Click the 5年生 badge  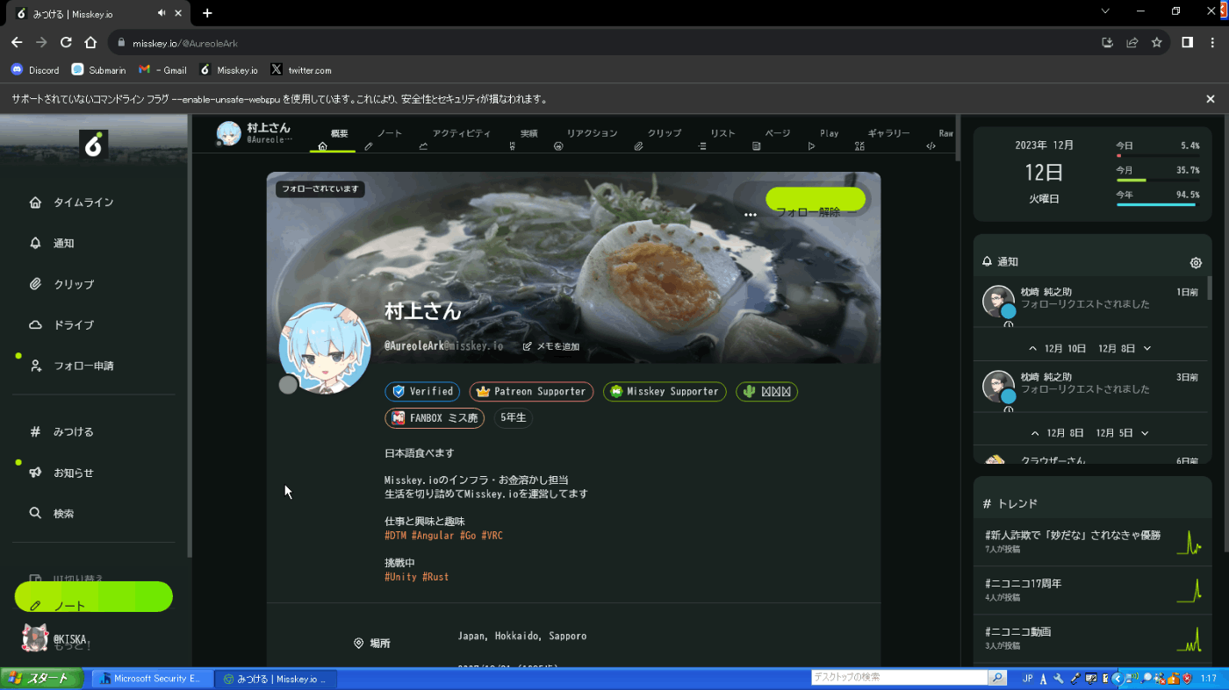tap(513, 417)
